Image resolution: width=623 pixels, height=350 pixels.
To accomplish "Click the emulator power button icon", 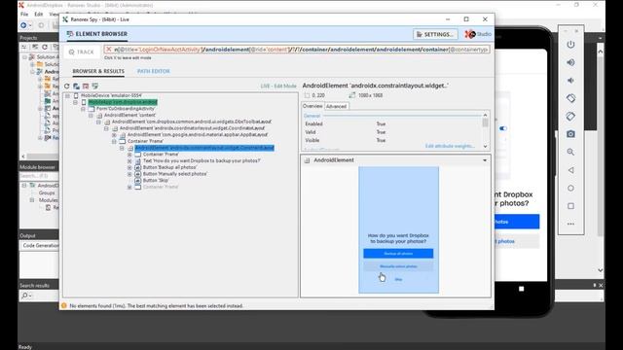I will point(570,45).
